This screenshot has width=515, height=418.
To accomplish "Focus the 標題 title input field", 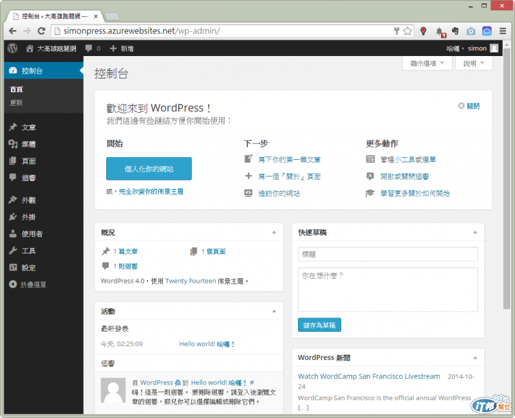I will click(x=388, y=254).
